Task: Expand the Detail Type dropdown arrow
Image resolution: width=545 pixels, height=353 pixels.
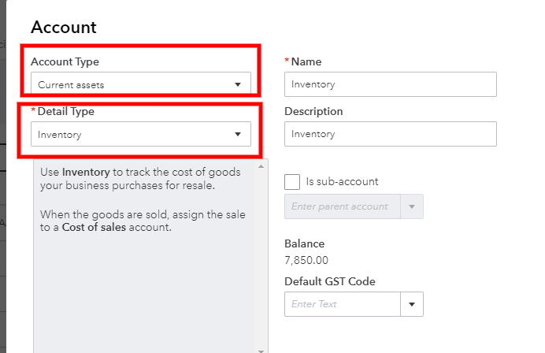Action: click(x=238, y=135)
